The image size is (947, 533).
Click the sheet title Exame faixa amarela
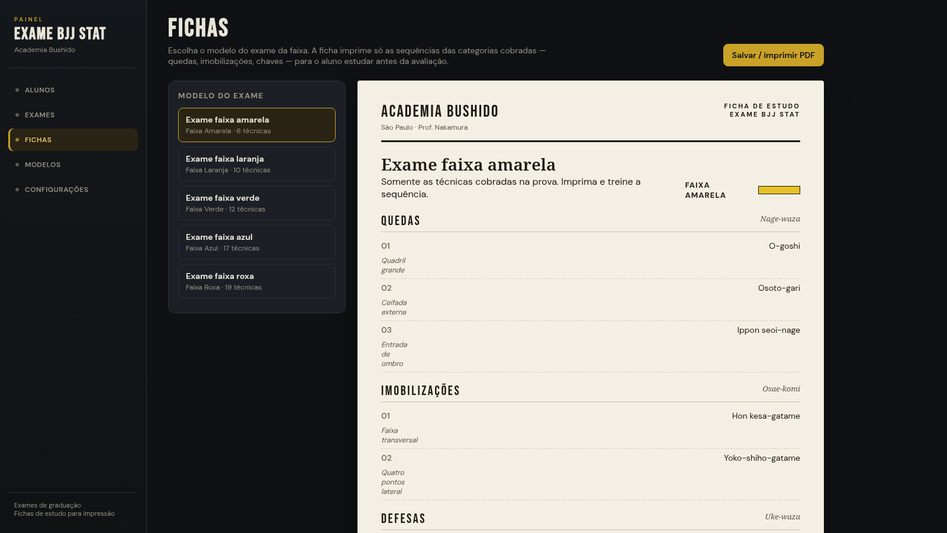pyautogui.click(x=468, y=165)
